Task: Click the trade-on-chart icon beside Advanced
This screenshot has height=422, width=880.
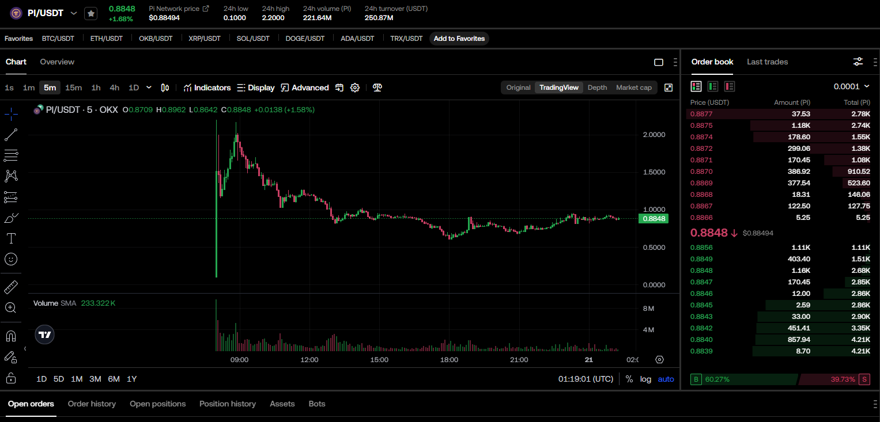Action: (x=339, y=88)
